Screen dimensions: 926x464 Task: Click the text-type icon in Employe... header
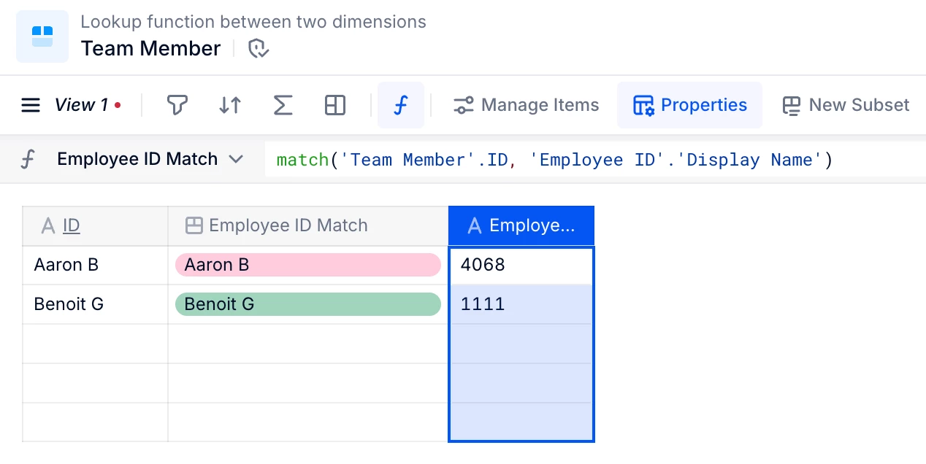[474, 226]
